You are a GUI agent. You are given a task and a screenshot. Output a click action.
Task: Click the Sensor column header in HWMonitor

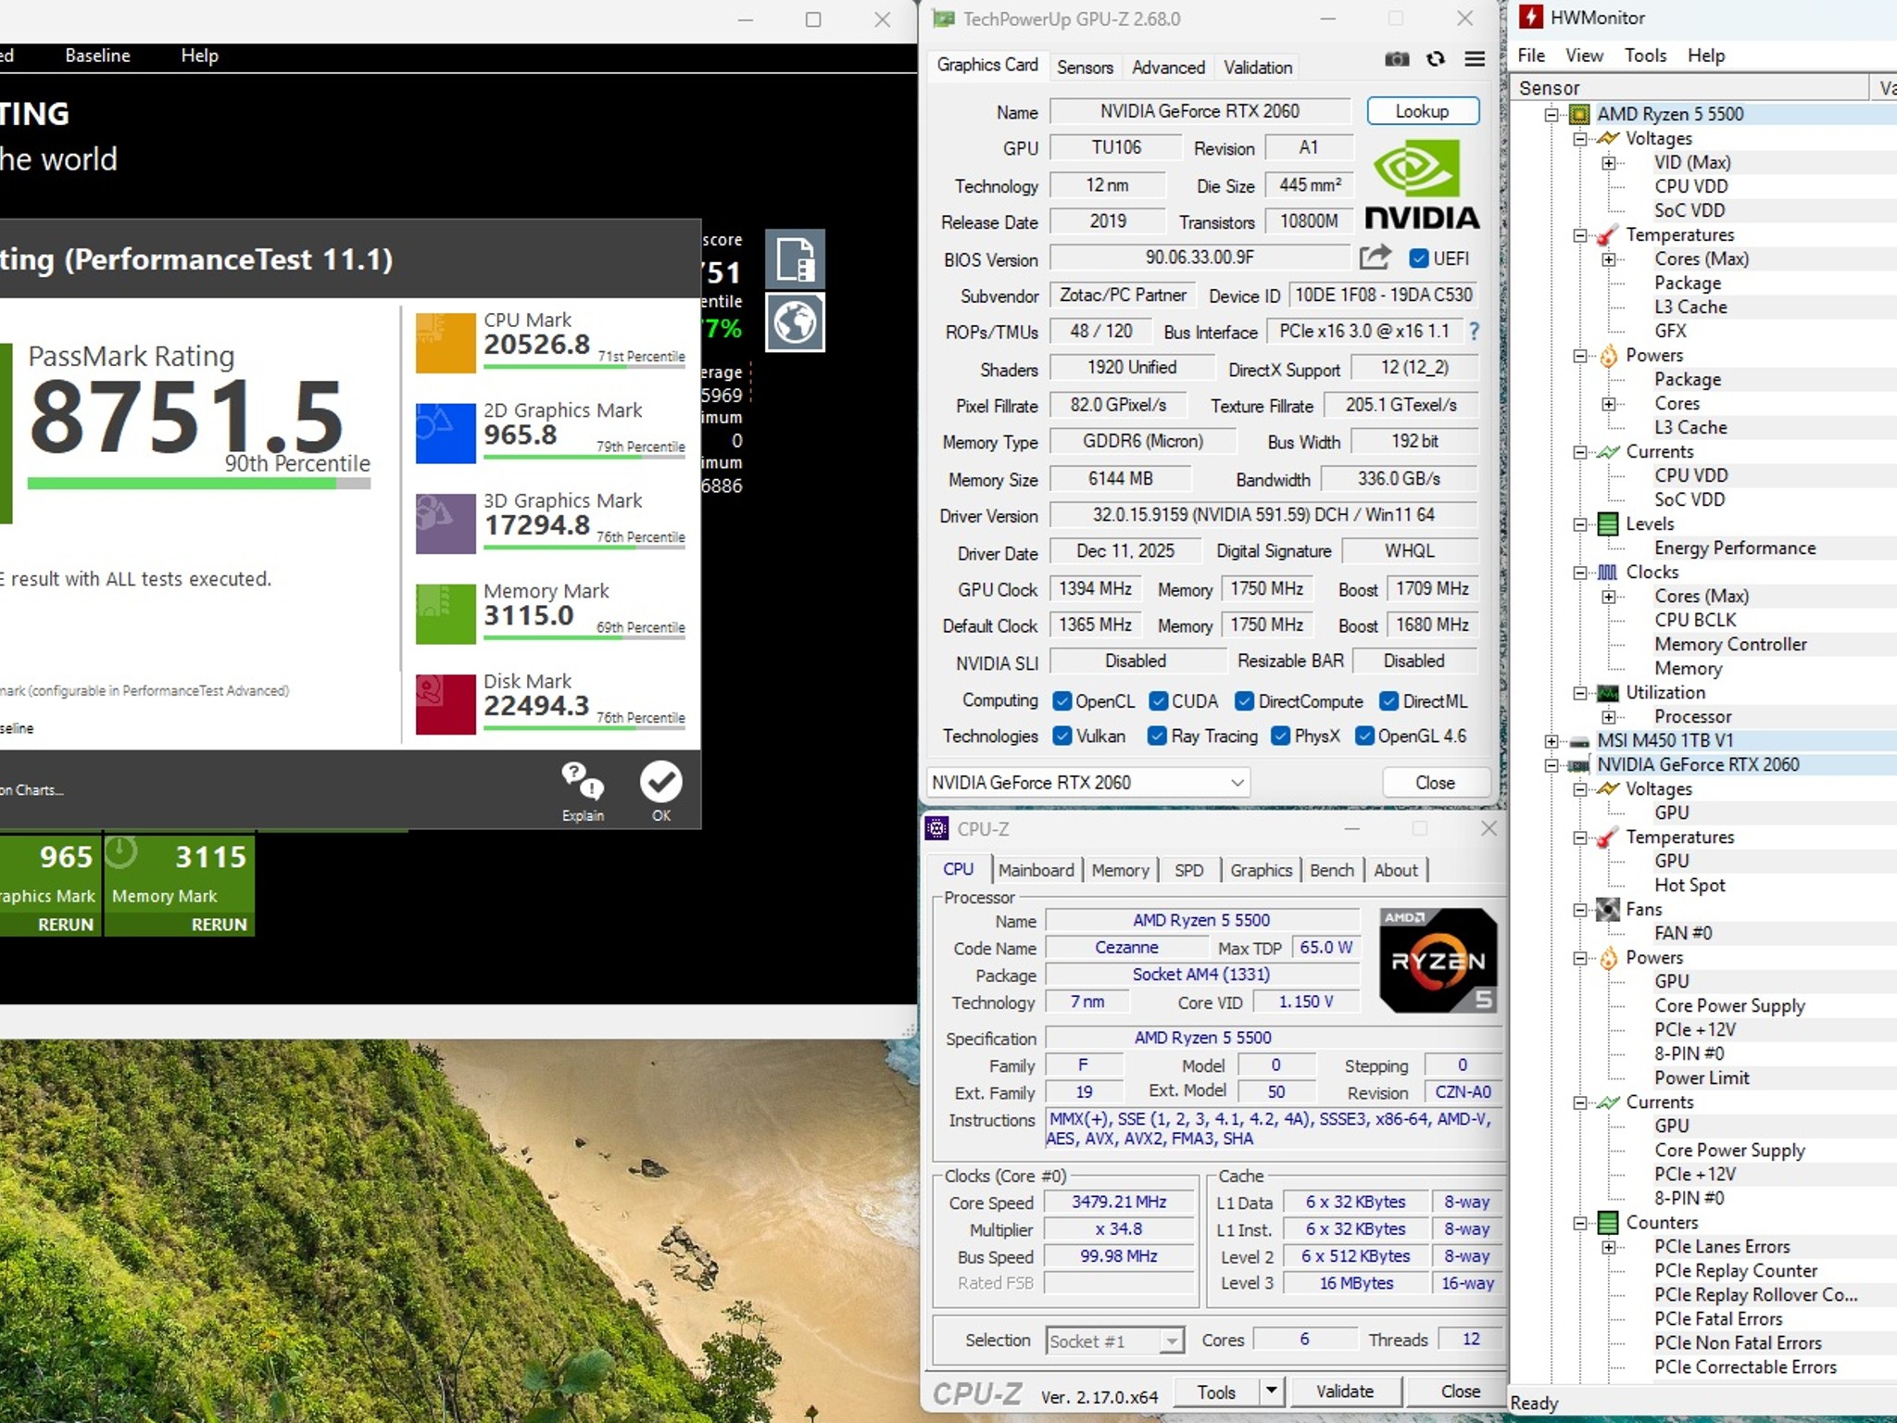1691,88
